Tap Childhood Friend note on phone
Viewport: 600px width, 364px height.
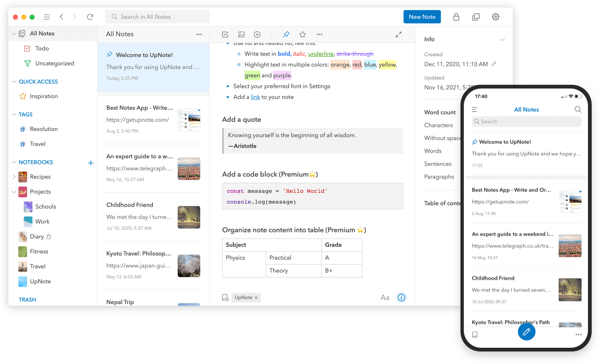(x=527, y=290)
